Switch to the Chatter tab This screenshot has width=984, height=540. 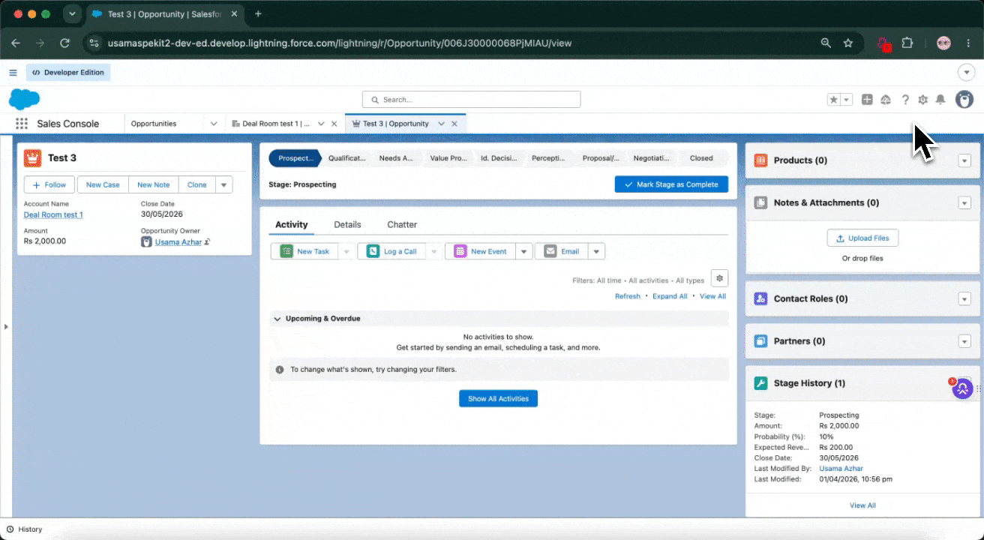[402, 224]
